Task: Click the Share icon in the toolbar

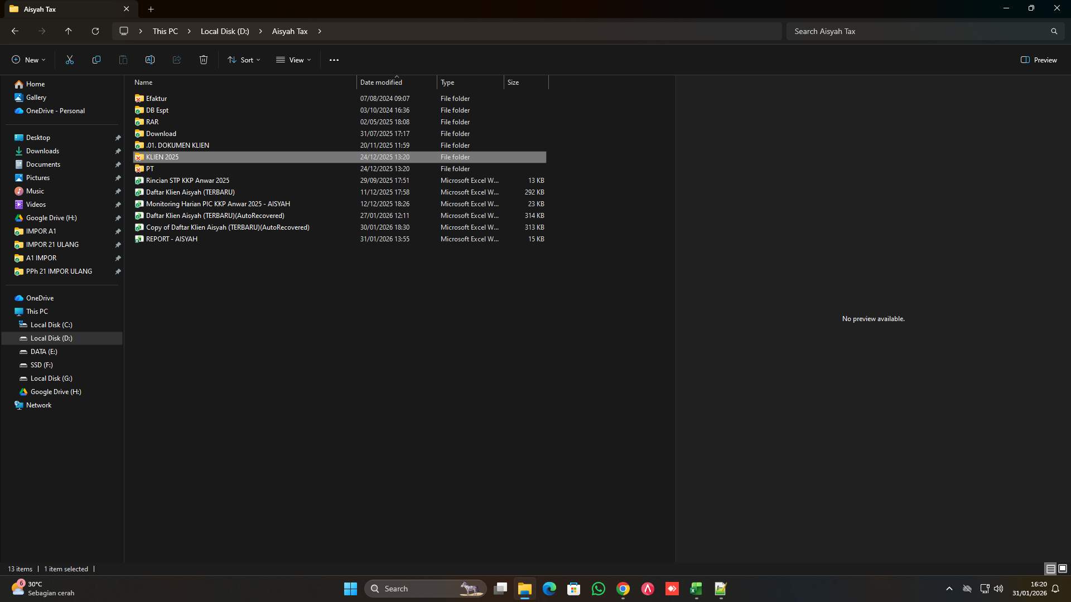Action: (176, 60)
